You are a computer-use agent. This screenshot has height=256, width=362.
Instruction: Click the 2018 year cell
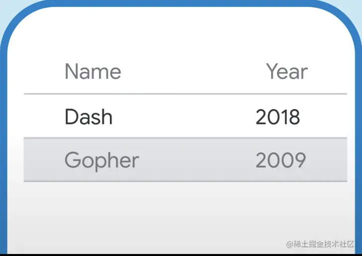point(278,117)
